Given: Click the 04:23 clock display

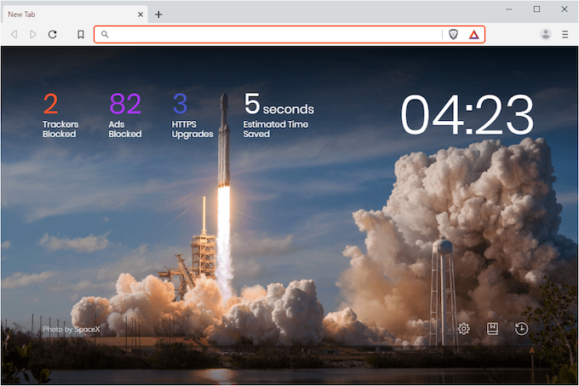Looking at the screenshot, I should pyautogui.click(x=467, y=114).
